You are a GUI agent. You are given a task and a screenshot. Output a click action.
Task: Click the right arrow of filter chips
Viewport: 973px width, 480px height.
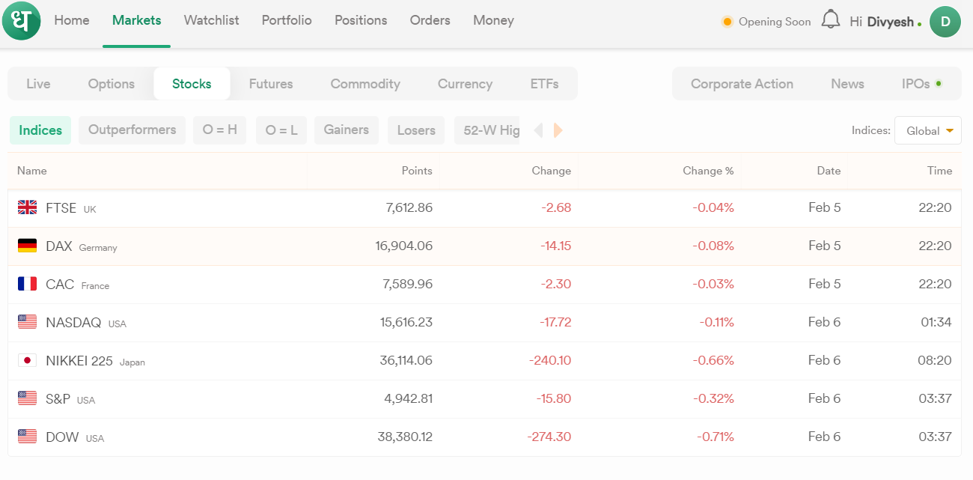558,130
